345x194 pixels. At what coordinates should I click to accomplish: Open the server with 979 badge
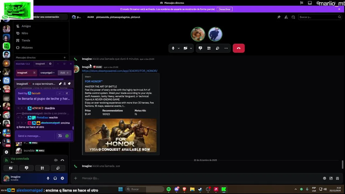pos(6,143)
